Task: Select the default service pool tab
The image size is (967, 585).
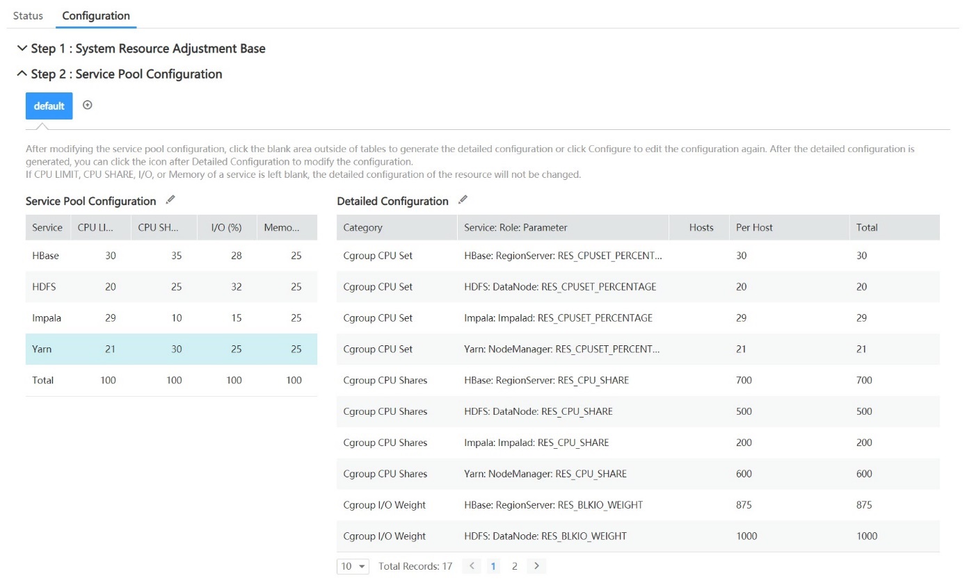Action: click(x=49, y=106)
